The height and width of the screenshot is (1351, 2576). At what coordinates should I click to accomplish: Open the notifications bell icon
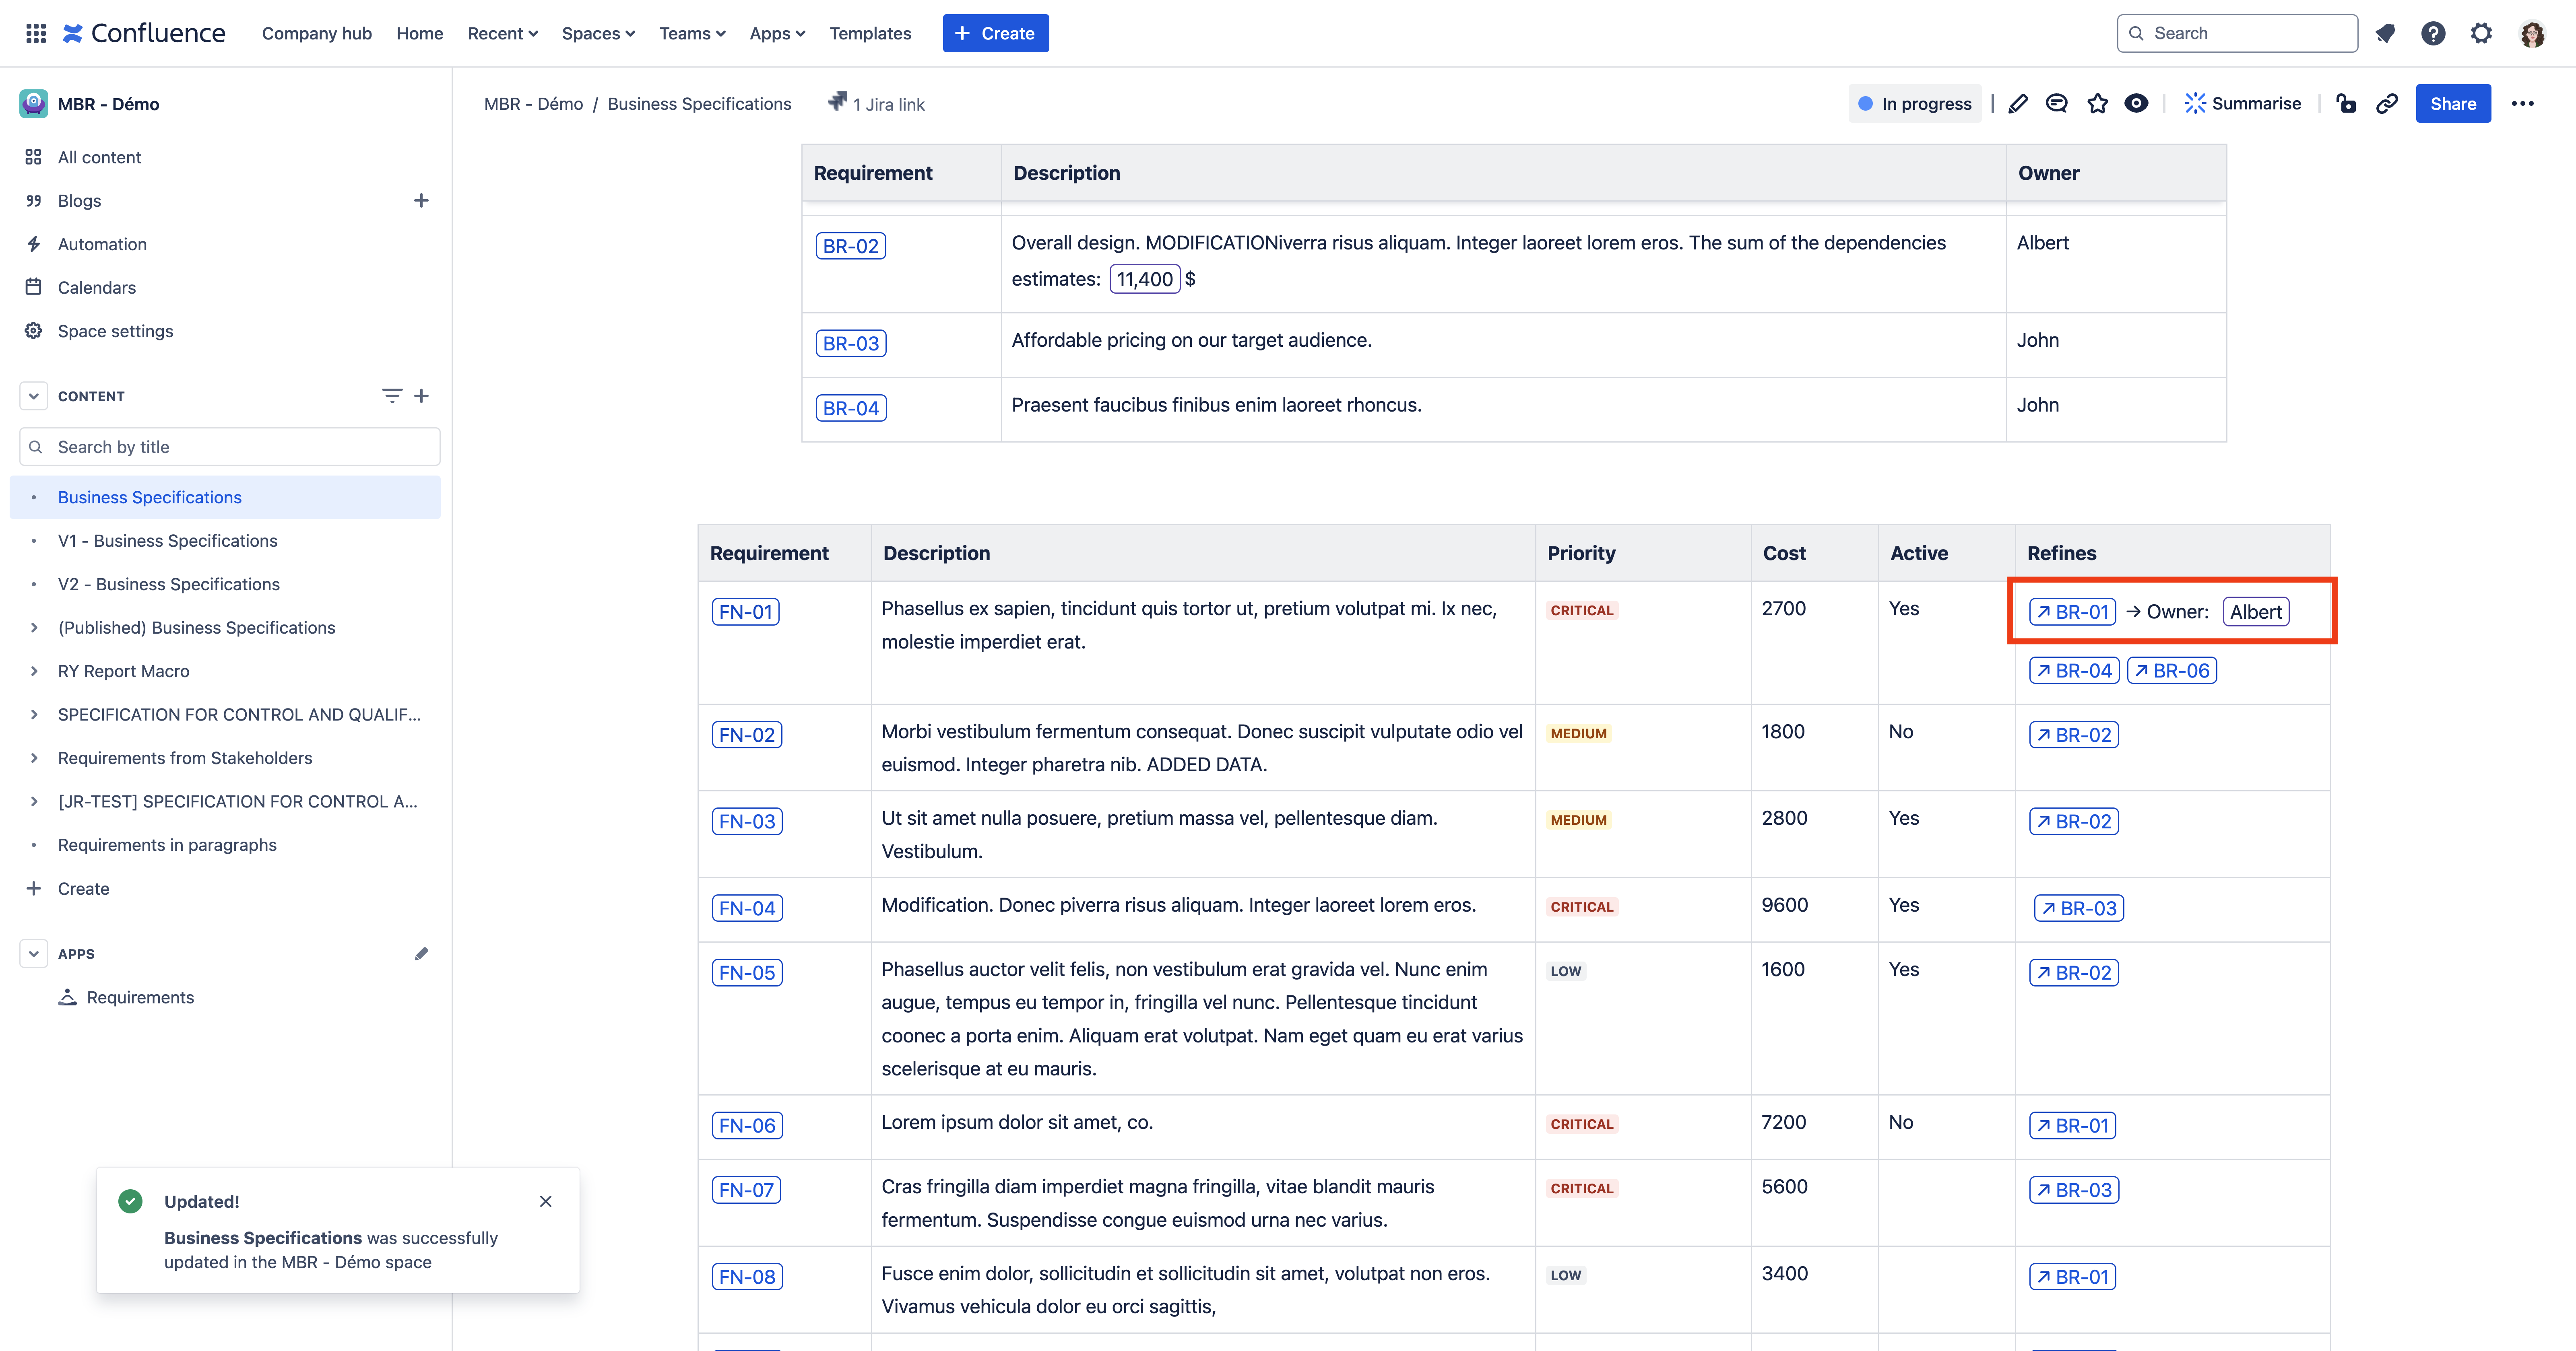tap(2385, 34)
